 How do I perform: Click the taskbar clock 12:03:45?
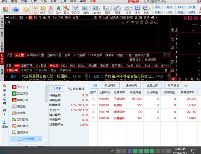pos(180,149)
